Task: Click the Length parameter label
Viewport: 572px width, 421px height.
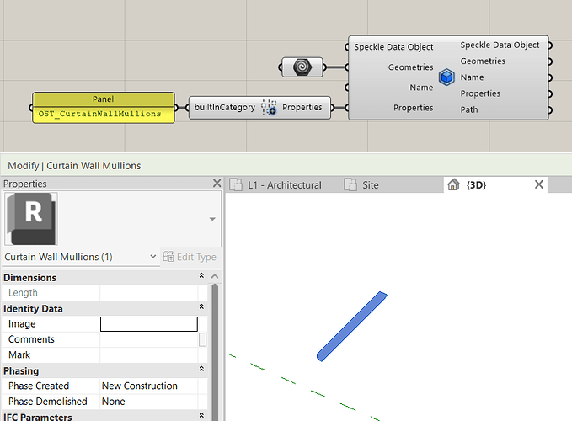Action: (23, 293)
